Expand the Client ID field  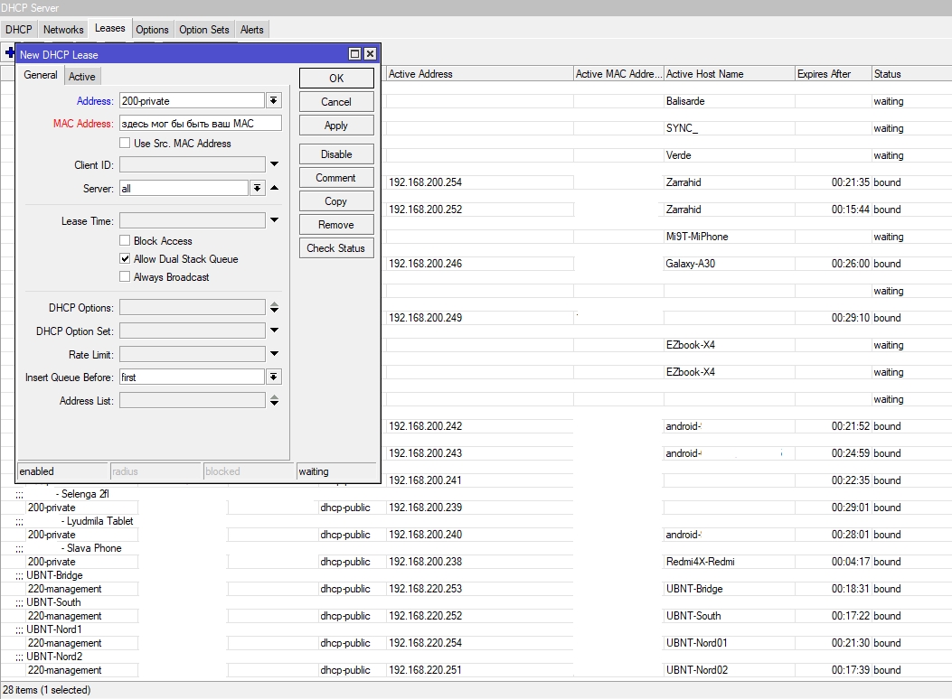point(275,164)
